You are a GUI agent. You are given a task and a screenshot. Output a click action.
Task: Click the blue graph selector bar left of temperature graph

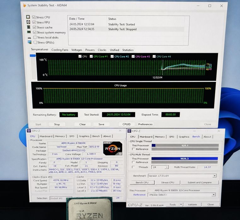(33, 55)
